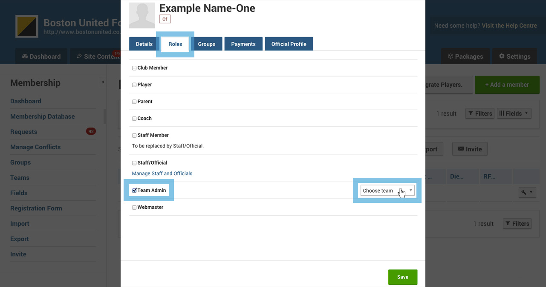This screenshot has height=287, width=546.
Task: Open the wrench actions menu
Action: pos(527,192)
